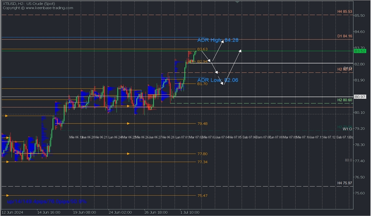Click the H4 75.97 level label
Image resolution: width=371 pixels, height=216 pixels.
click(x=345, y=183)
